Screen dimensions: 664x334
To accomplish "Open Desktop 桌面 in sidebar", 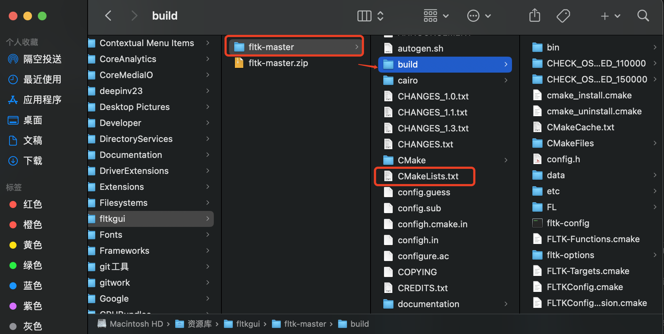I will click(x=25, y=120).
